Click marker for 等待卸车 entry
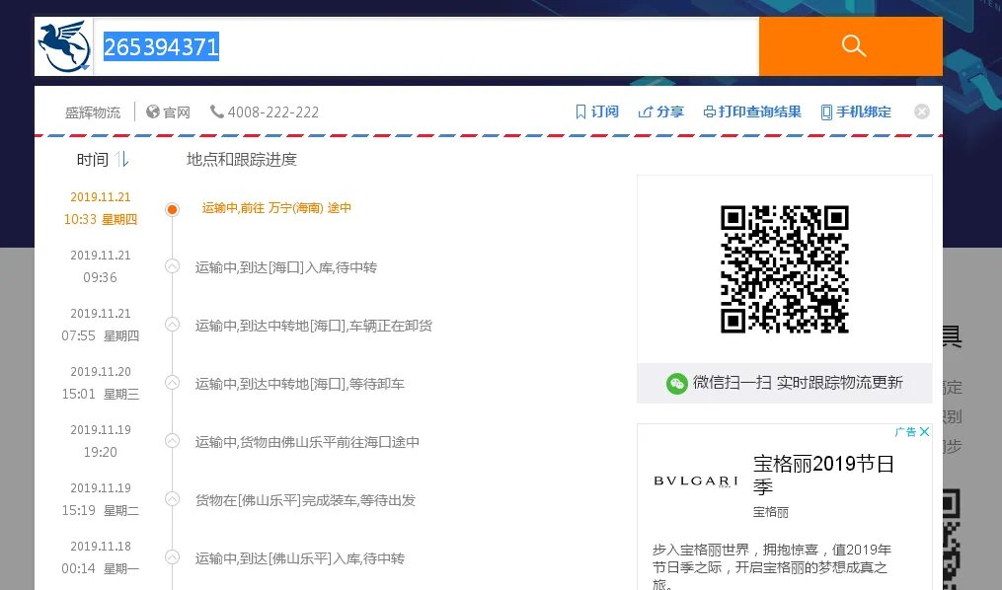 coord(172,383)
